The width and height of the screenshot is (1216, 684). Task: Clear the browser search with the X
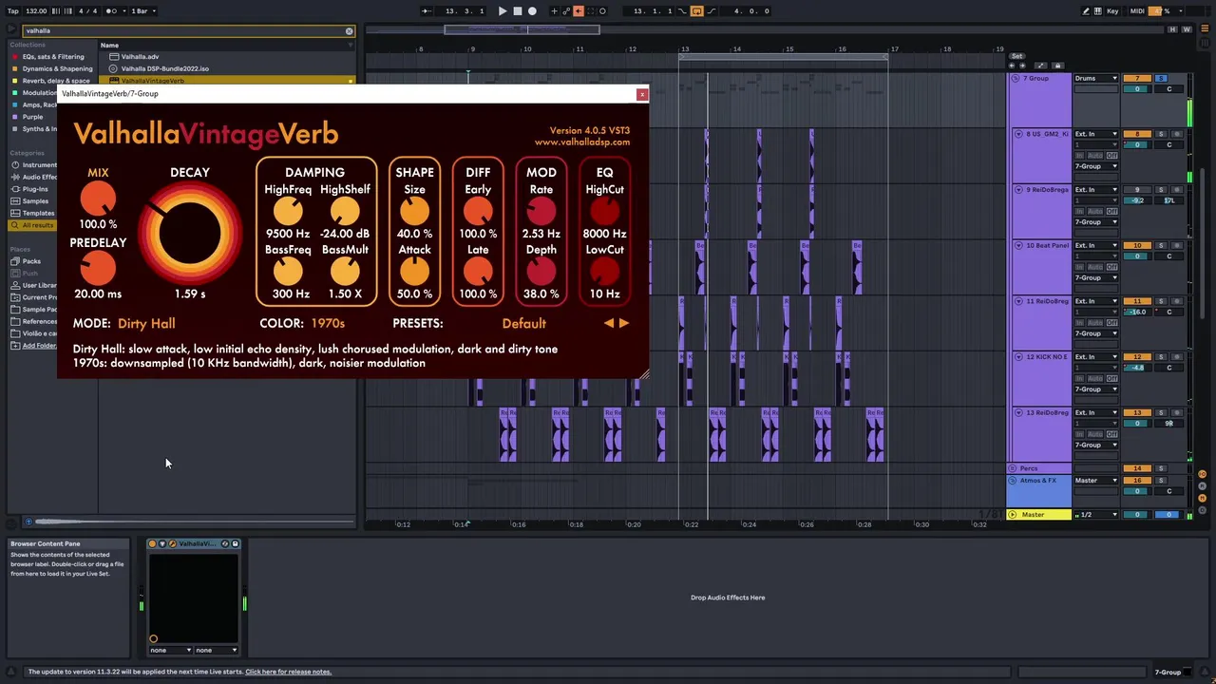[349, 31]
